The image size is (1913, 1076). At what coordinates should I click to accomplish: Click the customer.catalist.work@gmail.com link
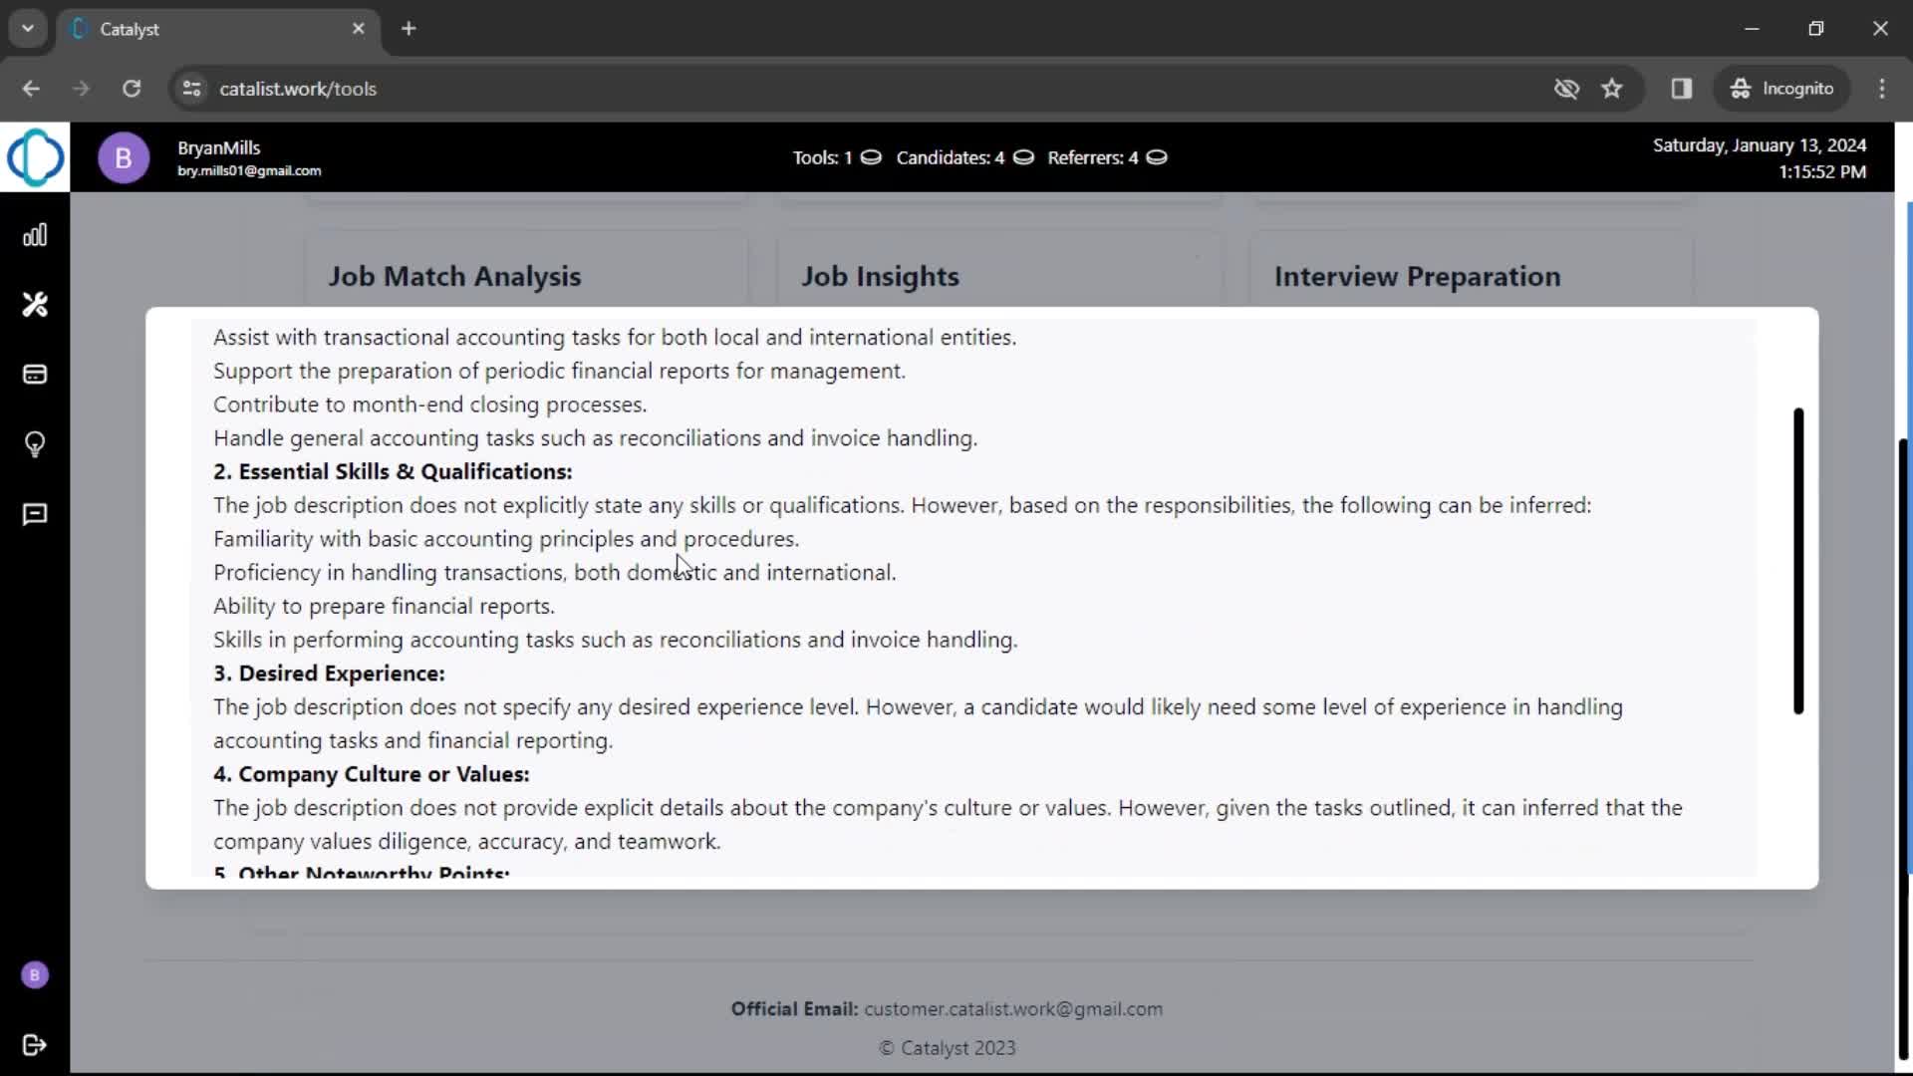click(x=1013, y=1009)
